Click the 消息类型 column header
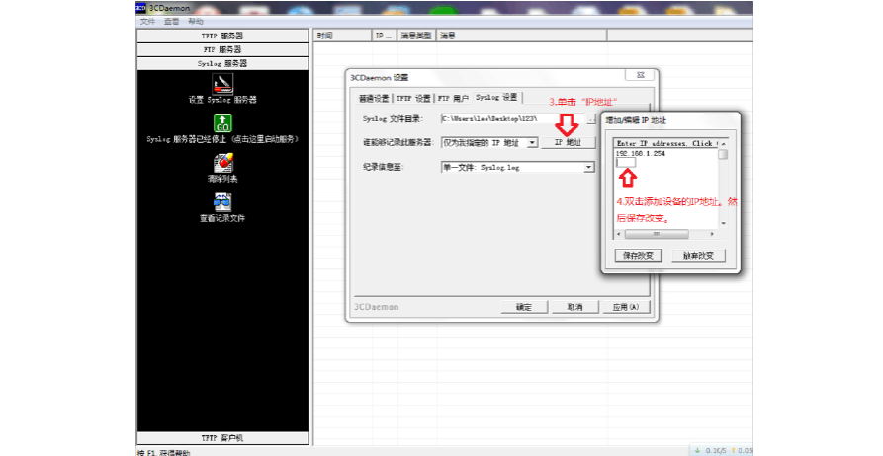883x456 pixels. [x=416, y=36]
